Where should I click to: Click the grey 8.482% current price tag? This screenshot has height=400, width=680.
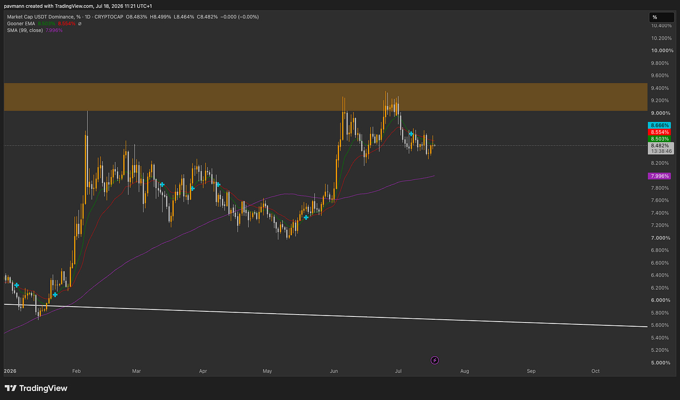[661, 145]
